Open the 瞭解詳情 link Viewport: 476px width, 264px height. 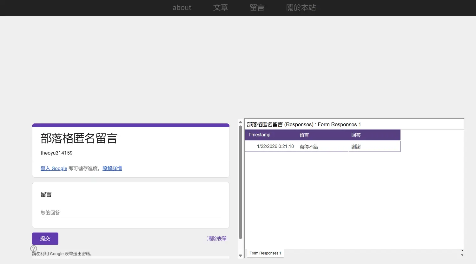tap(112, 168)
